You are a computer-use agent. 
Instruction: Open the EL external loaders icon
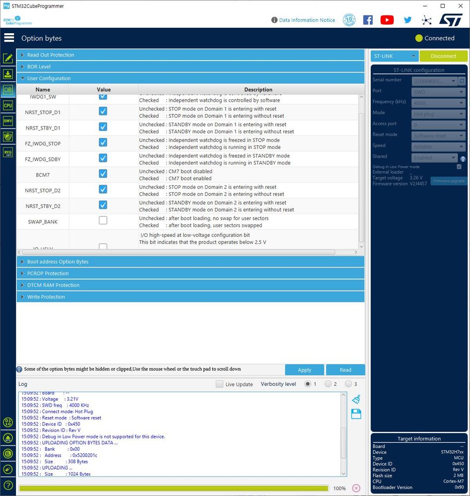pos(8,454)
